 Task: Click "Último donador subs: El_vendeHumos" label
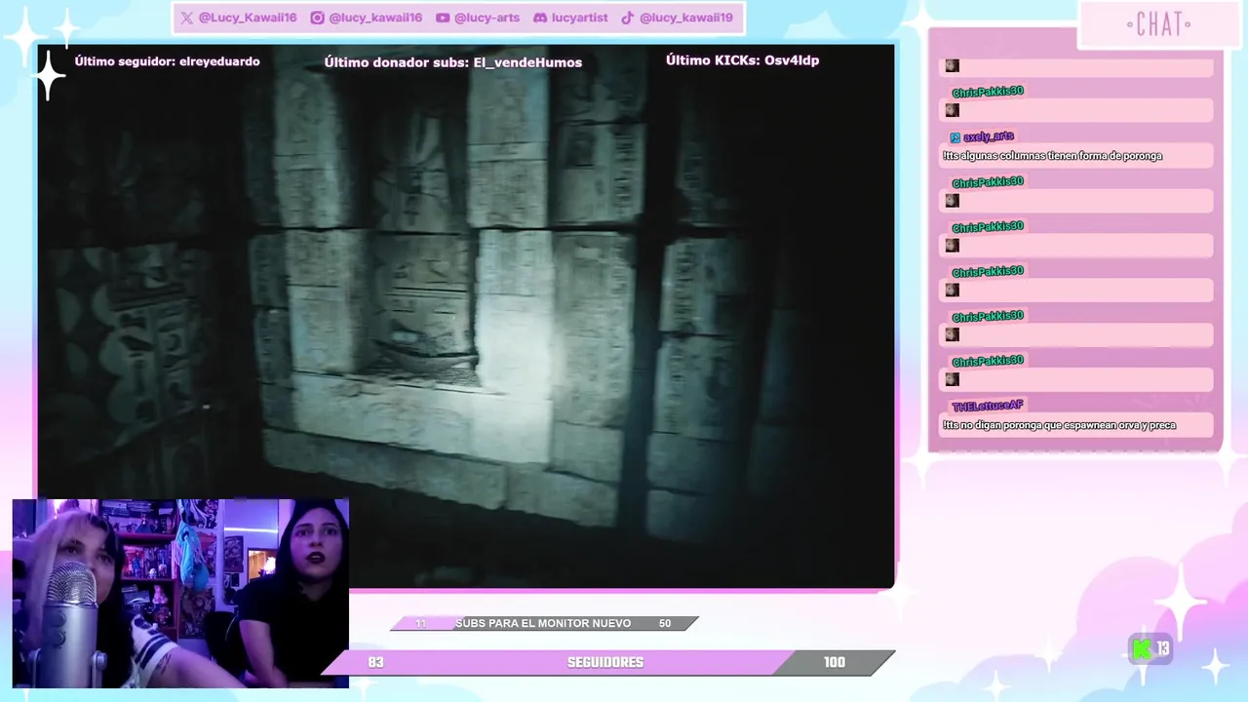[x=453, y=62]
